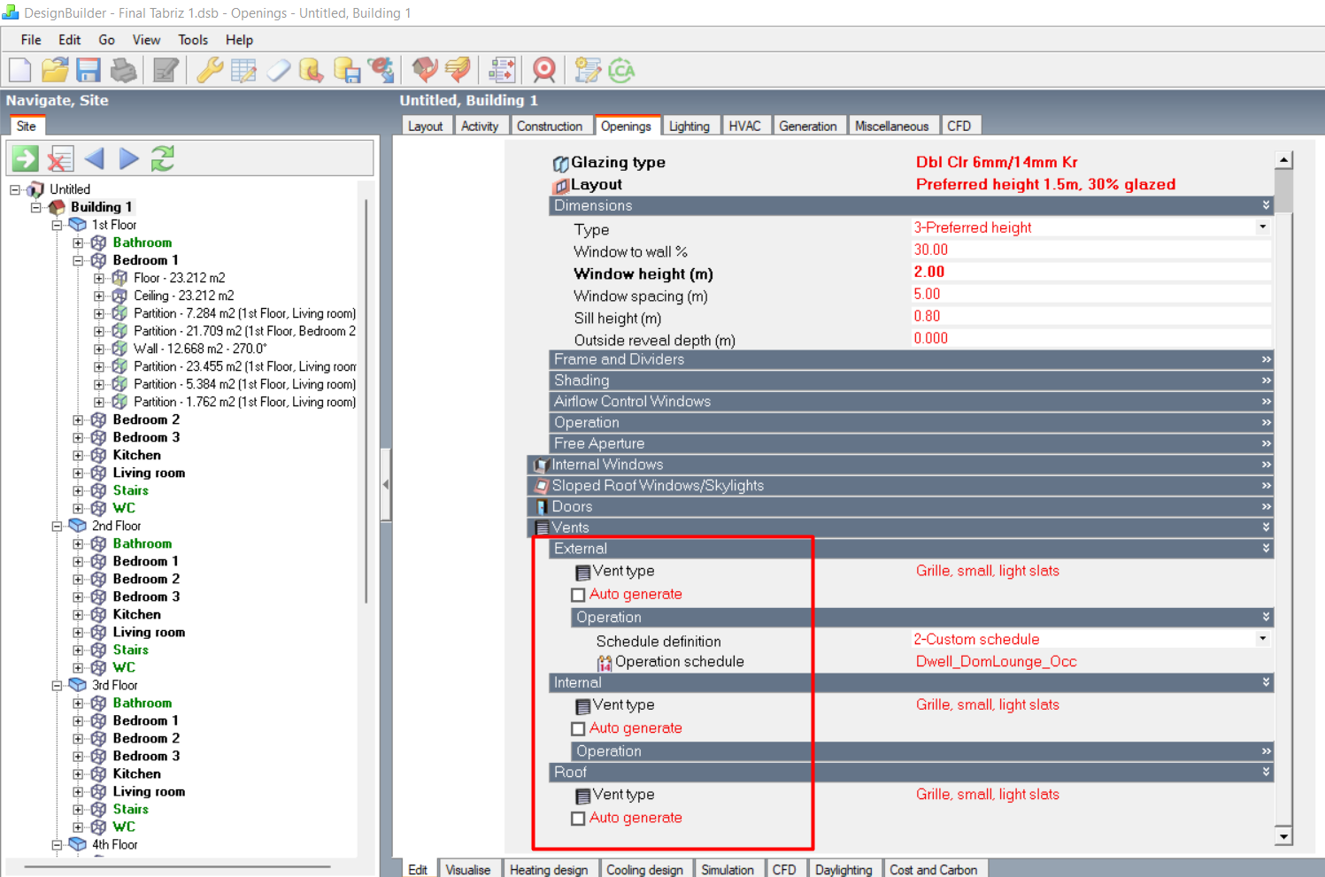
Task: Select the Stairs zone under 2nd Floor
Action: 131,650
